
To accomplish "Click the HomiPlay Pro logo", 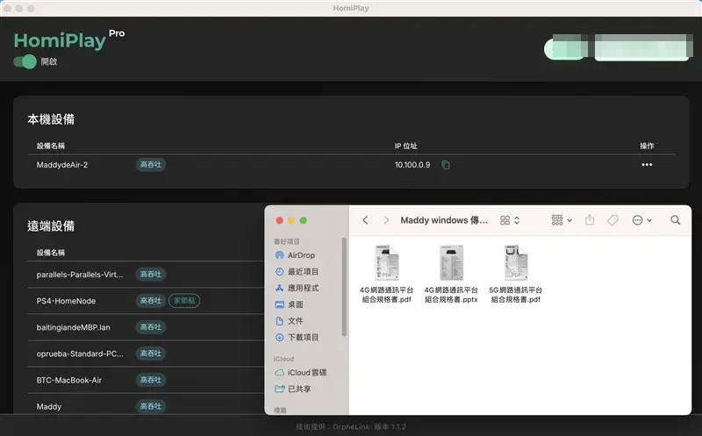I will click(69, 39).
